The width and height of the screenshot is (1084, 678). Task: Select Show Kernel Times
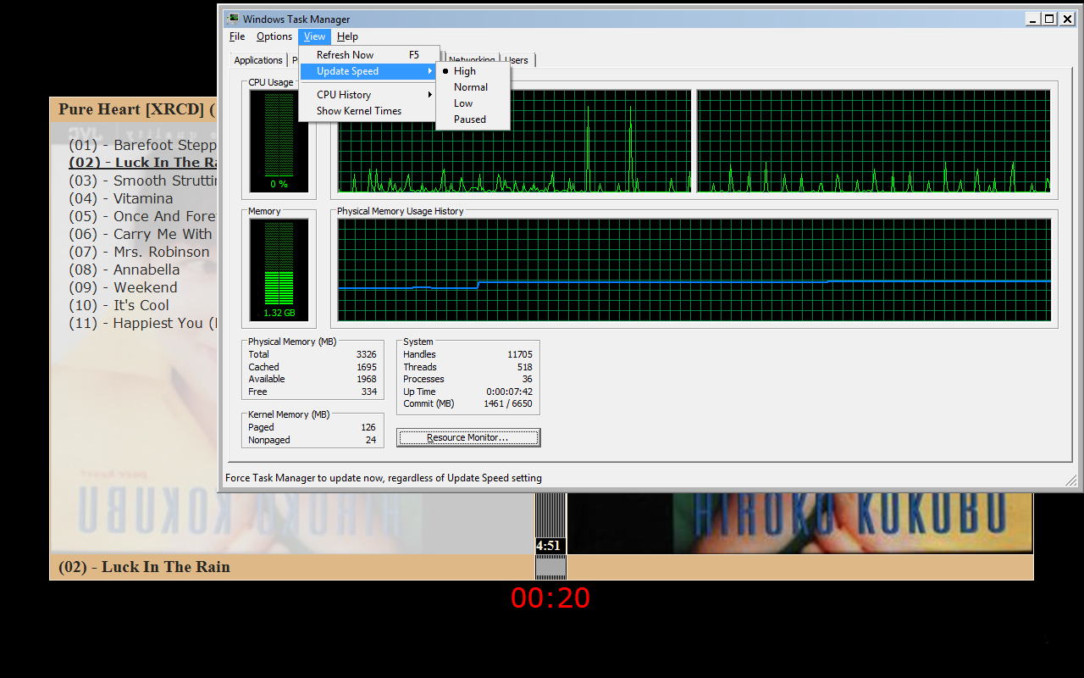tap(368, 111)
